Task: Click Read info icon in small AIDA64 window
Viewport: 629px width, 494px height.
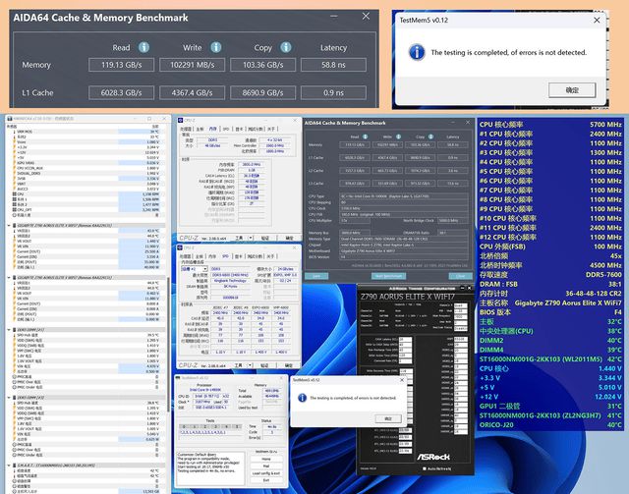Action: (365, 137)
